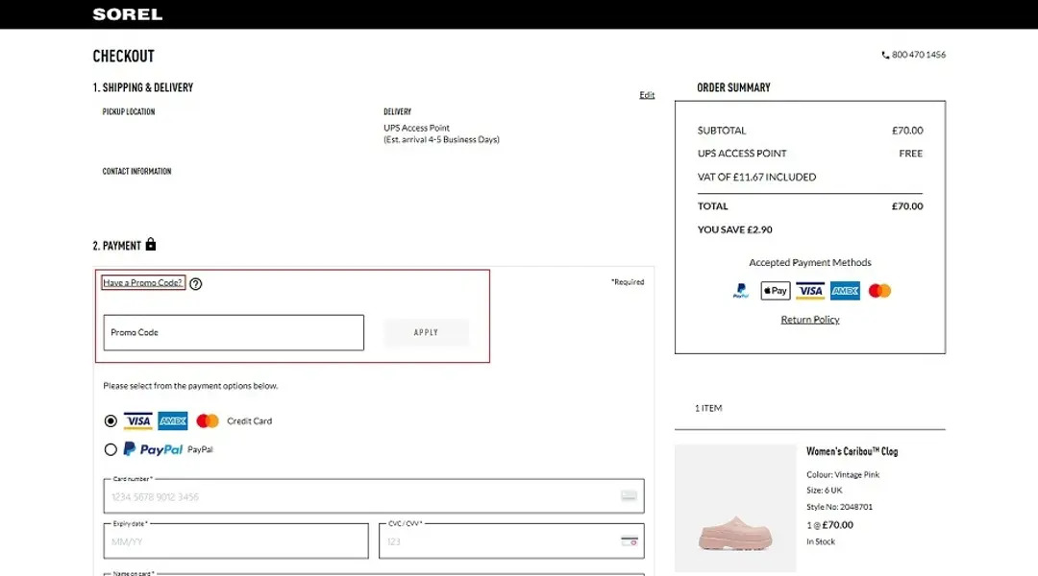Image resolution: width=1038 pixels, height=576 pixels.
Task: Click the Mastercard icon under Accepted Payment Methods
Action: click(879, 291)
